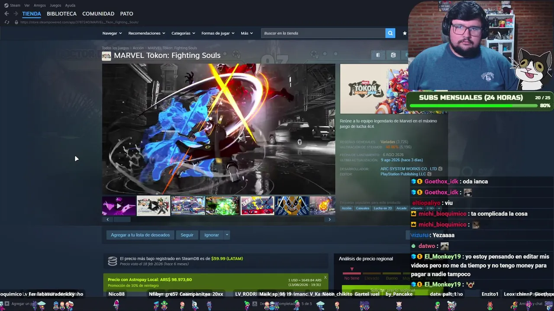Open the PATO profile tab

126,14
